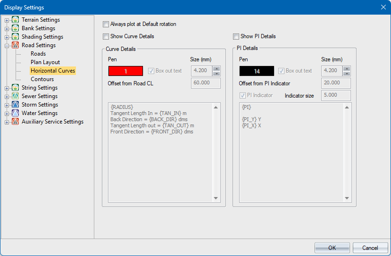Enable the Show PI Details checkbox

point(236,36)
